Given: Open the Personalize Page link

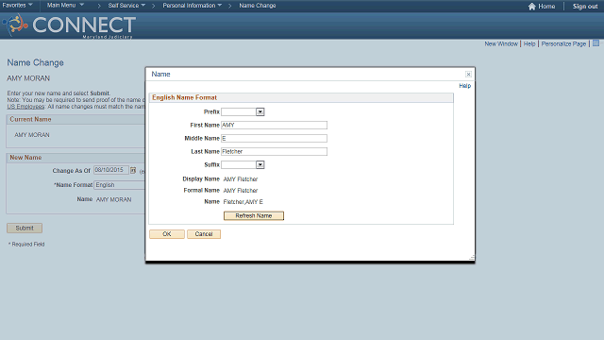Looking at the screenshot, I should pyautogui.click(x=563, y=44).
